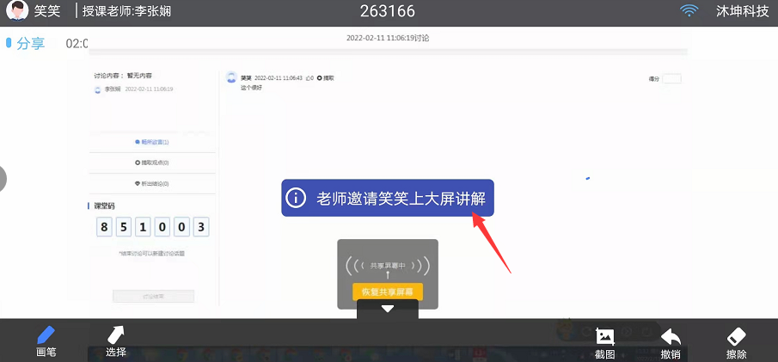The height and width of the screenshot is (362, 778).
Task: Choose the 擦除 eraser tool
Action: point(736,342)
